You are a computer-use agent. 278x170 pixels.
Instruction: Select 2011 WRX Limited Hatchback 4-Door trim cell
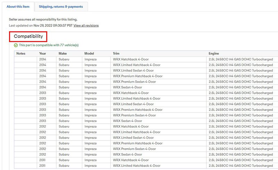coord(158,165)
